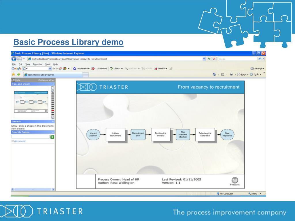
Task: Click the browser Back arrow button
Action: tap(14, 59)
